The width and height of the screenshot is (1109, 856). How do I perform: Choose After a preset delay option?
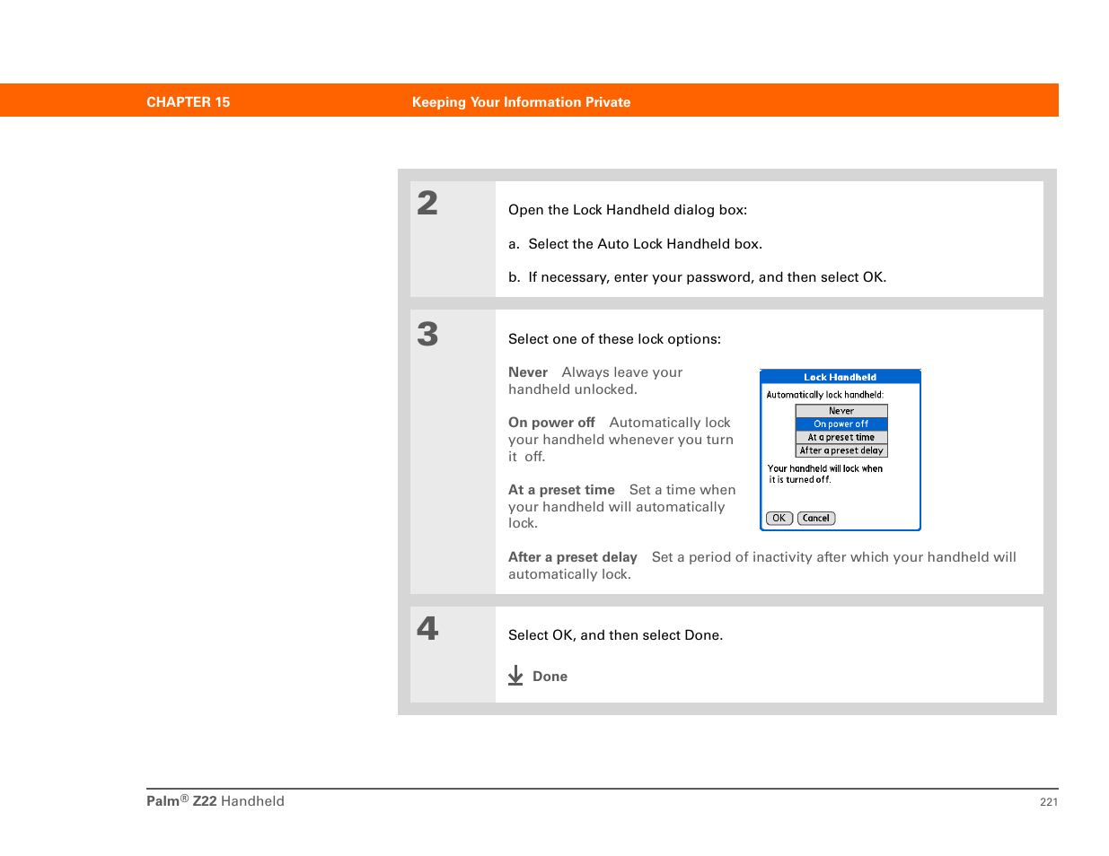[841, 451]
